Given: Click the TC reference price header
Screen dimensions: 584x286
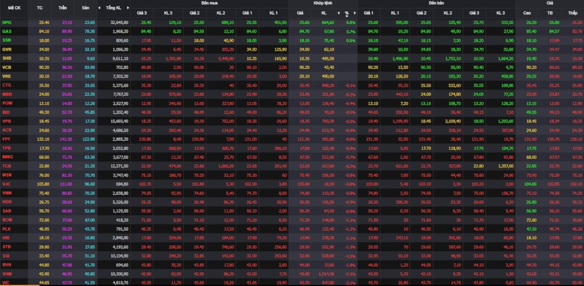Looking at the screenshot, I should pos(40,7).
